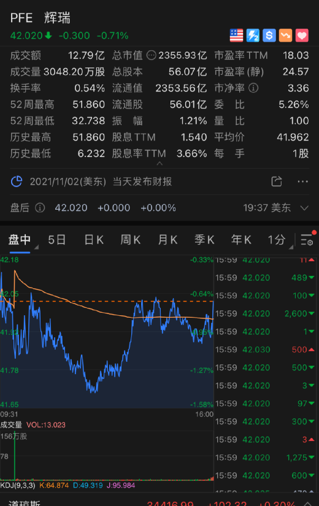Open chart settings list icon
The height and width of the screenshot is (506, 319).
307,240
